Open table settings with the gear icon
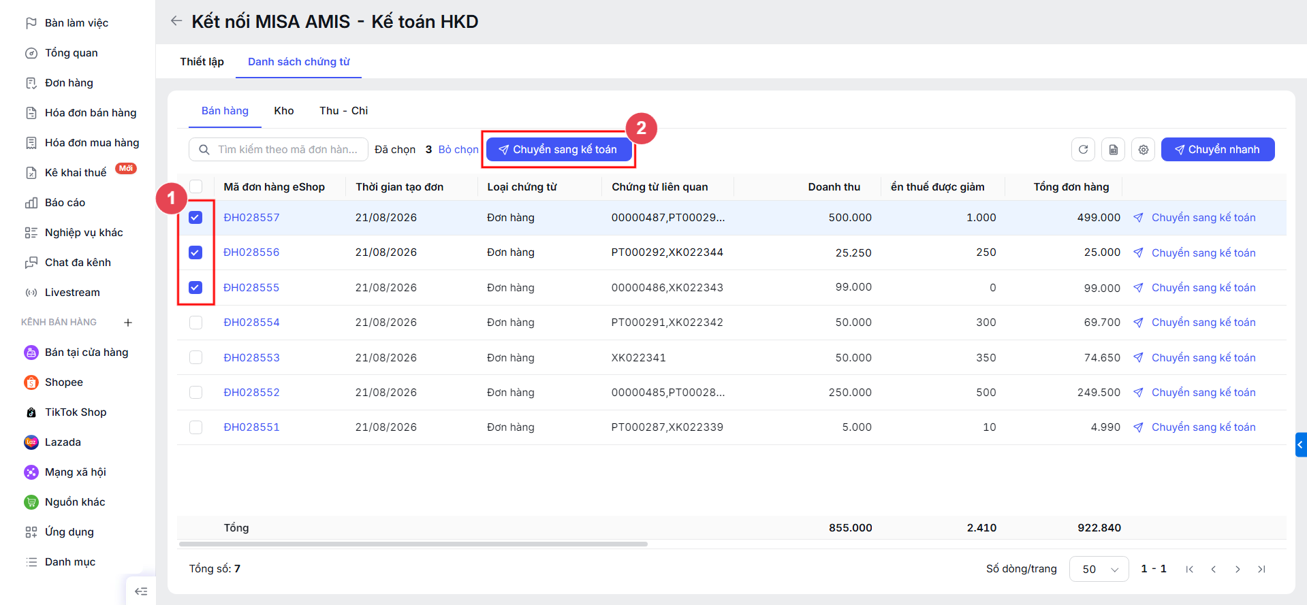Screen dimensions: 1307x605 click(1143, 149)
